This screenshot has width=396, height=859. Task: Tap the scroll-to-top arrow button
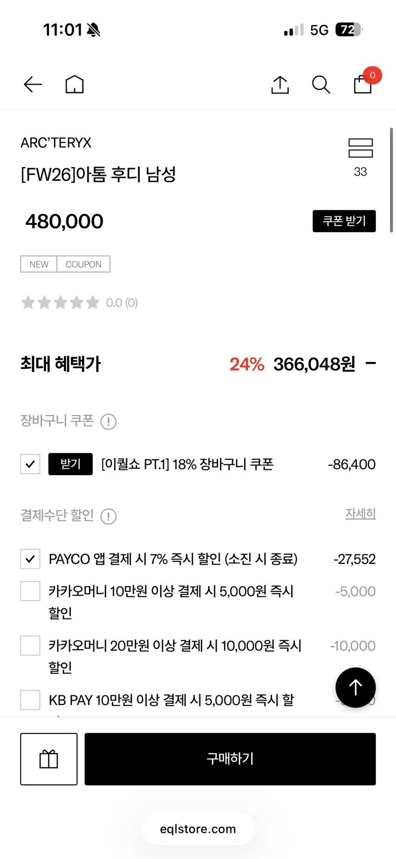355,687
